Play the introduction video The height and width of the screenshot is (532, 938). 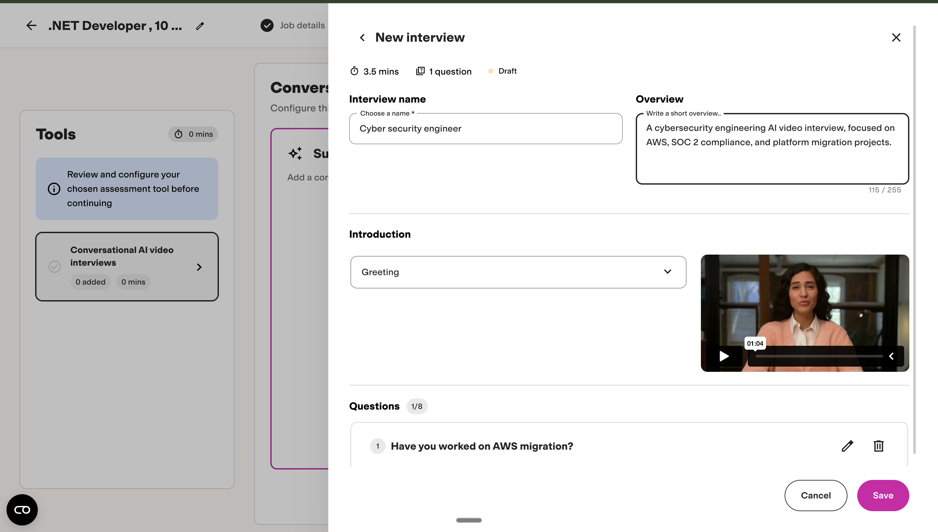tap(724, 356)
